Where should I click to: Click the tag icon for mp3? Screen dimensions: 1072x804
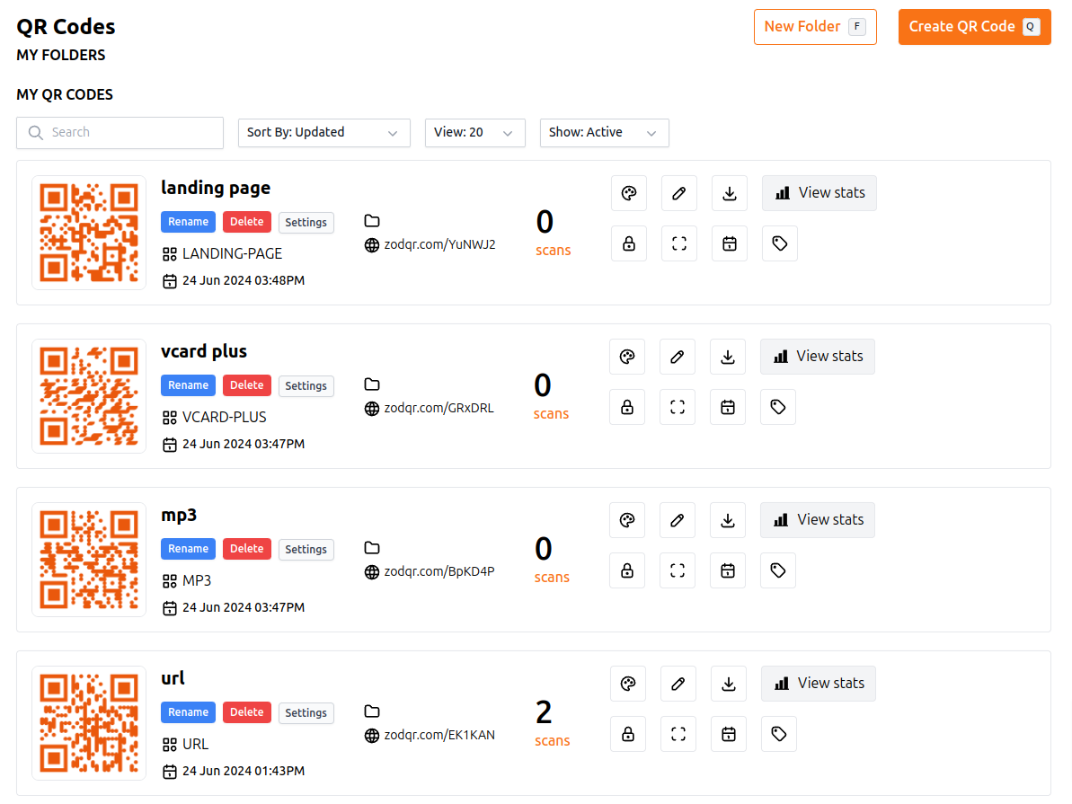(778, 570)
